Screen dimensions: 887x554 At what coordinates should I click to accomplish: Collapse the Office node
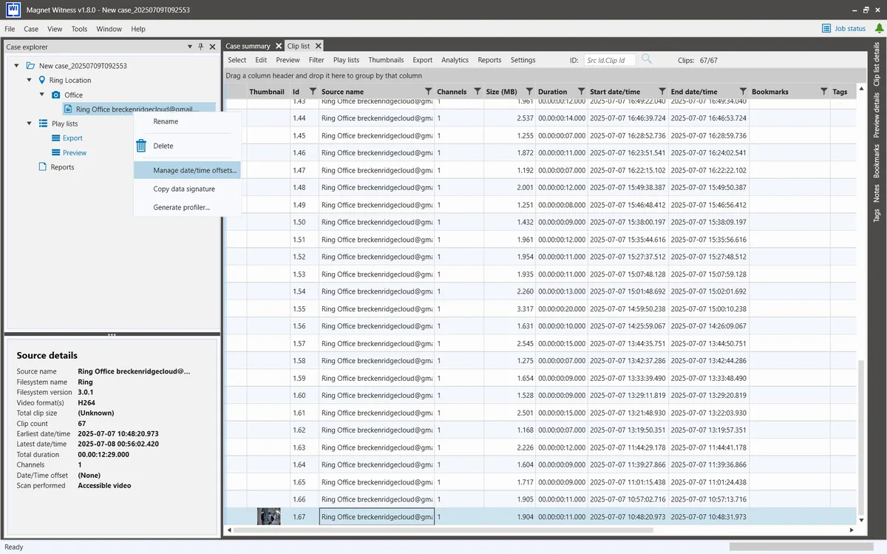point(43,95)
